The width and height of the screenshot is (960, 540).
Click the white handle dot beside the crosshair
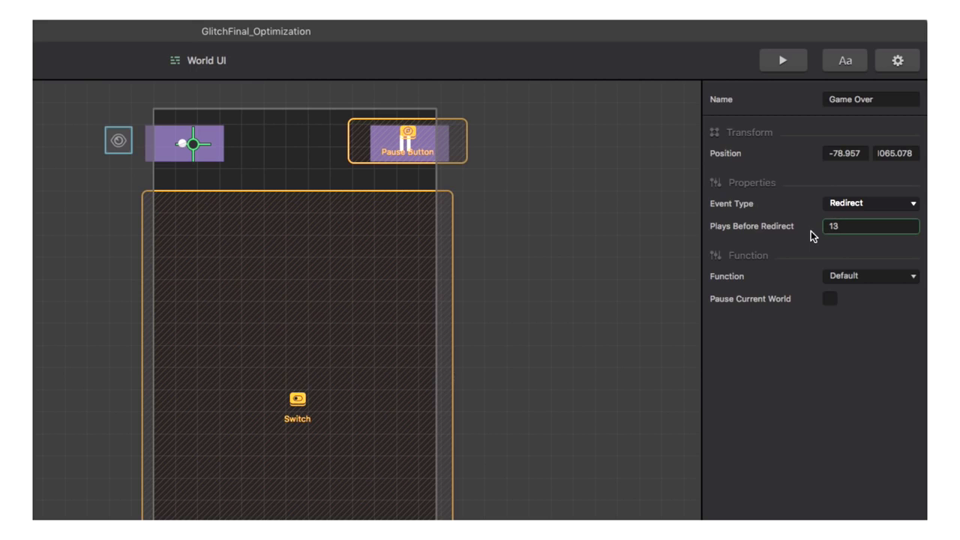(x=181, y=143)
